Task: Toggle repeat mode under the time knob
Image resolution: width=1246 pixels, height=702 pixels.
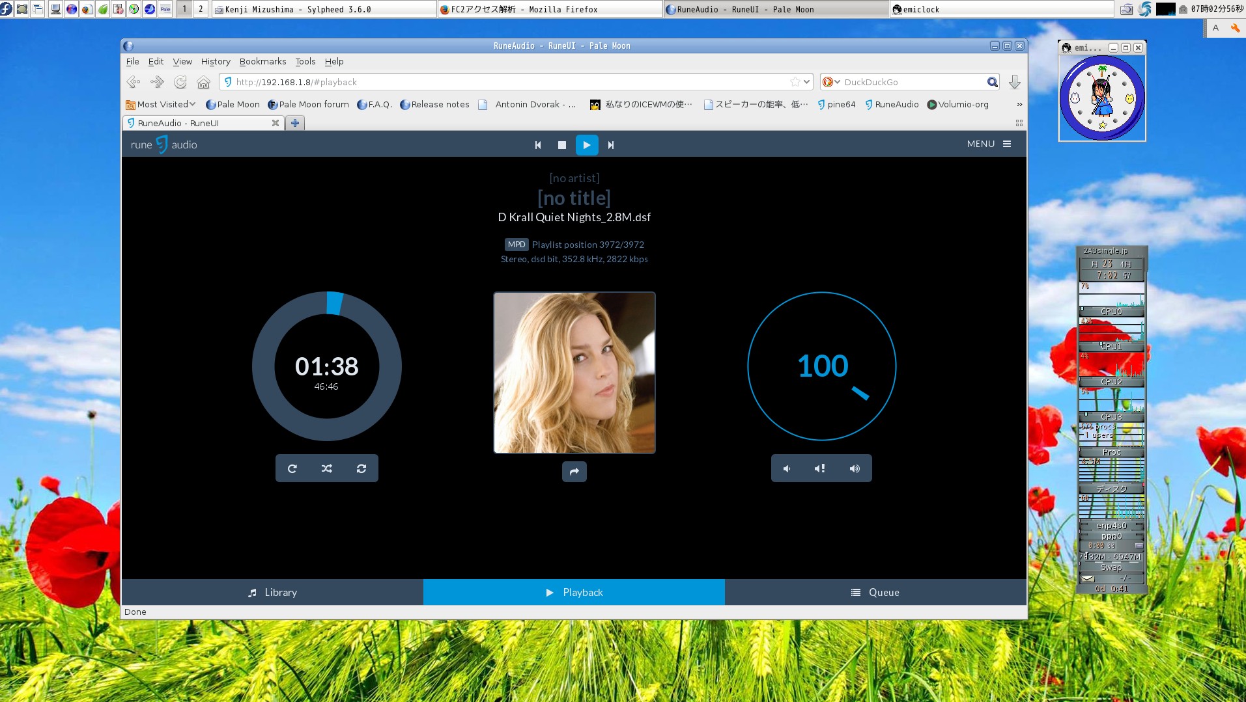Action: 292,468
